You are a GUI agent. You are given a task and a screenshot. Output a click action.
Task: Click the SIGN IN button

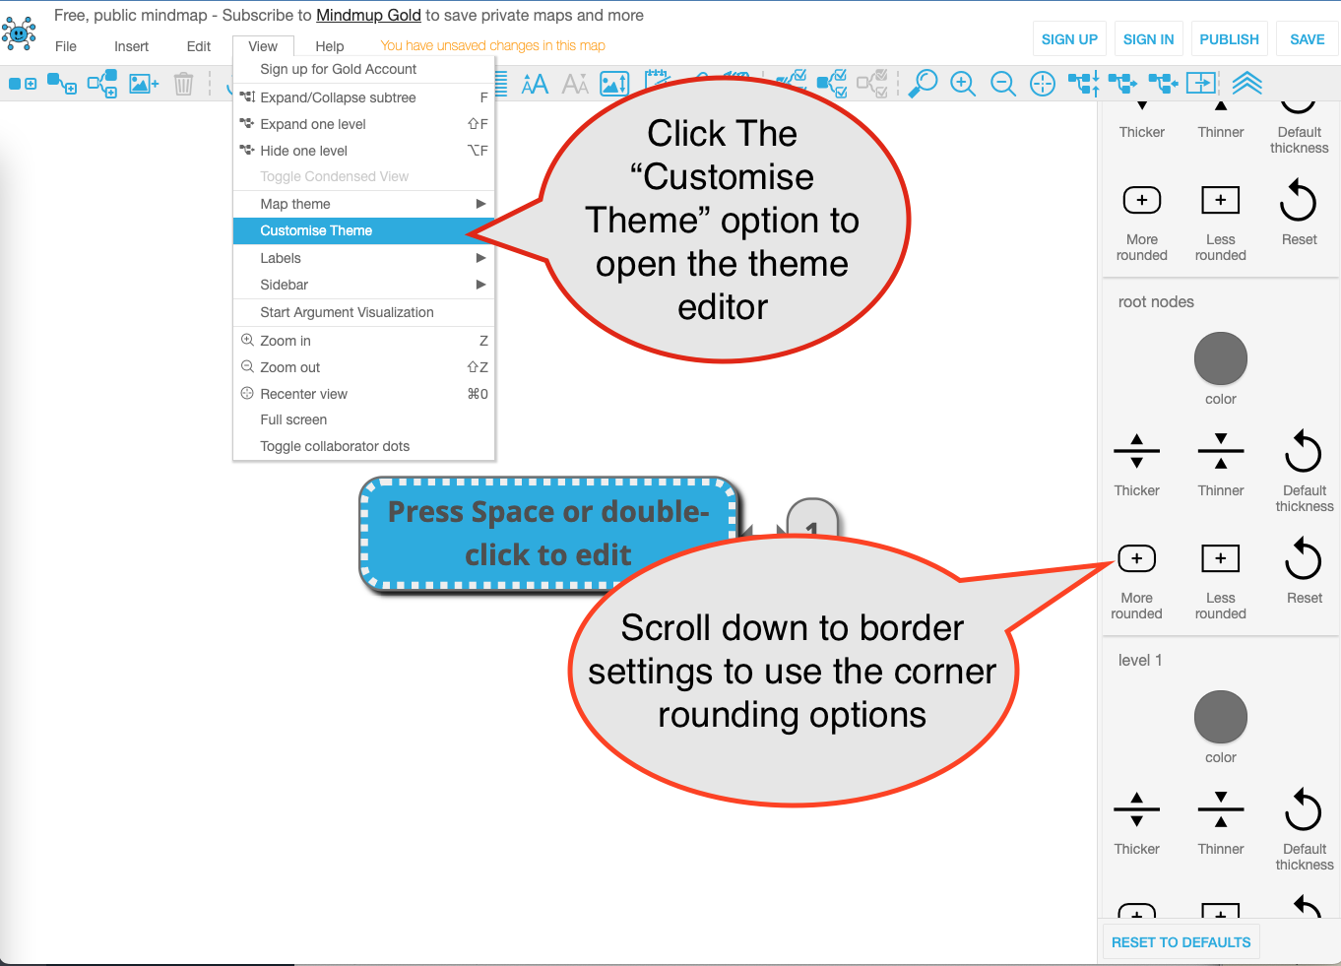click(x=1148, y=39)
